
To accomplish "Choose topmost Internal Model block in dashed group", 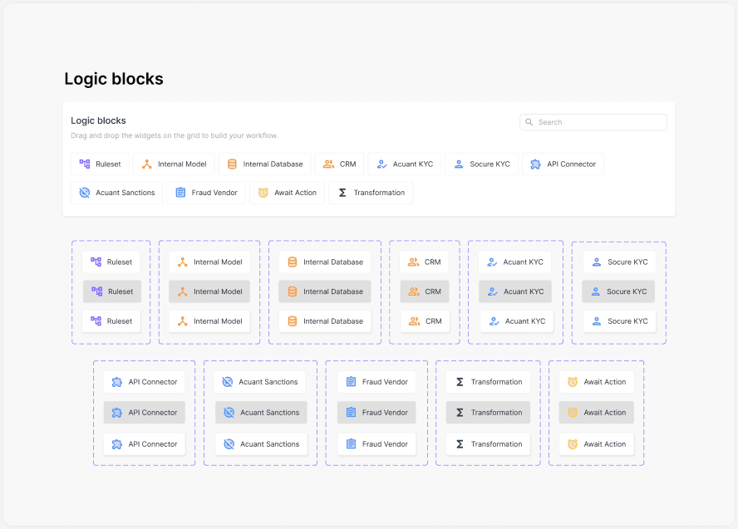I will pos(209,262).
